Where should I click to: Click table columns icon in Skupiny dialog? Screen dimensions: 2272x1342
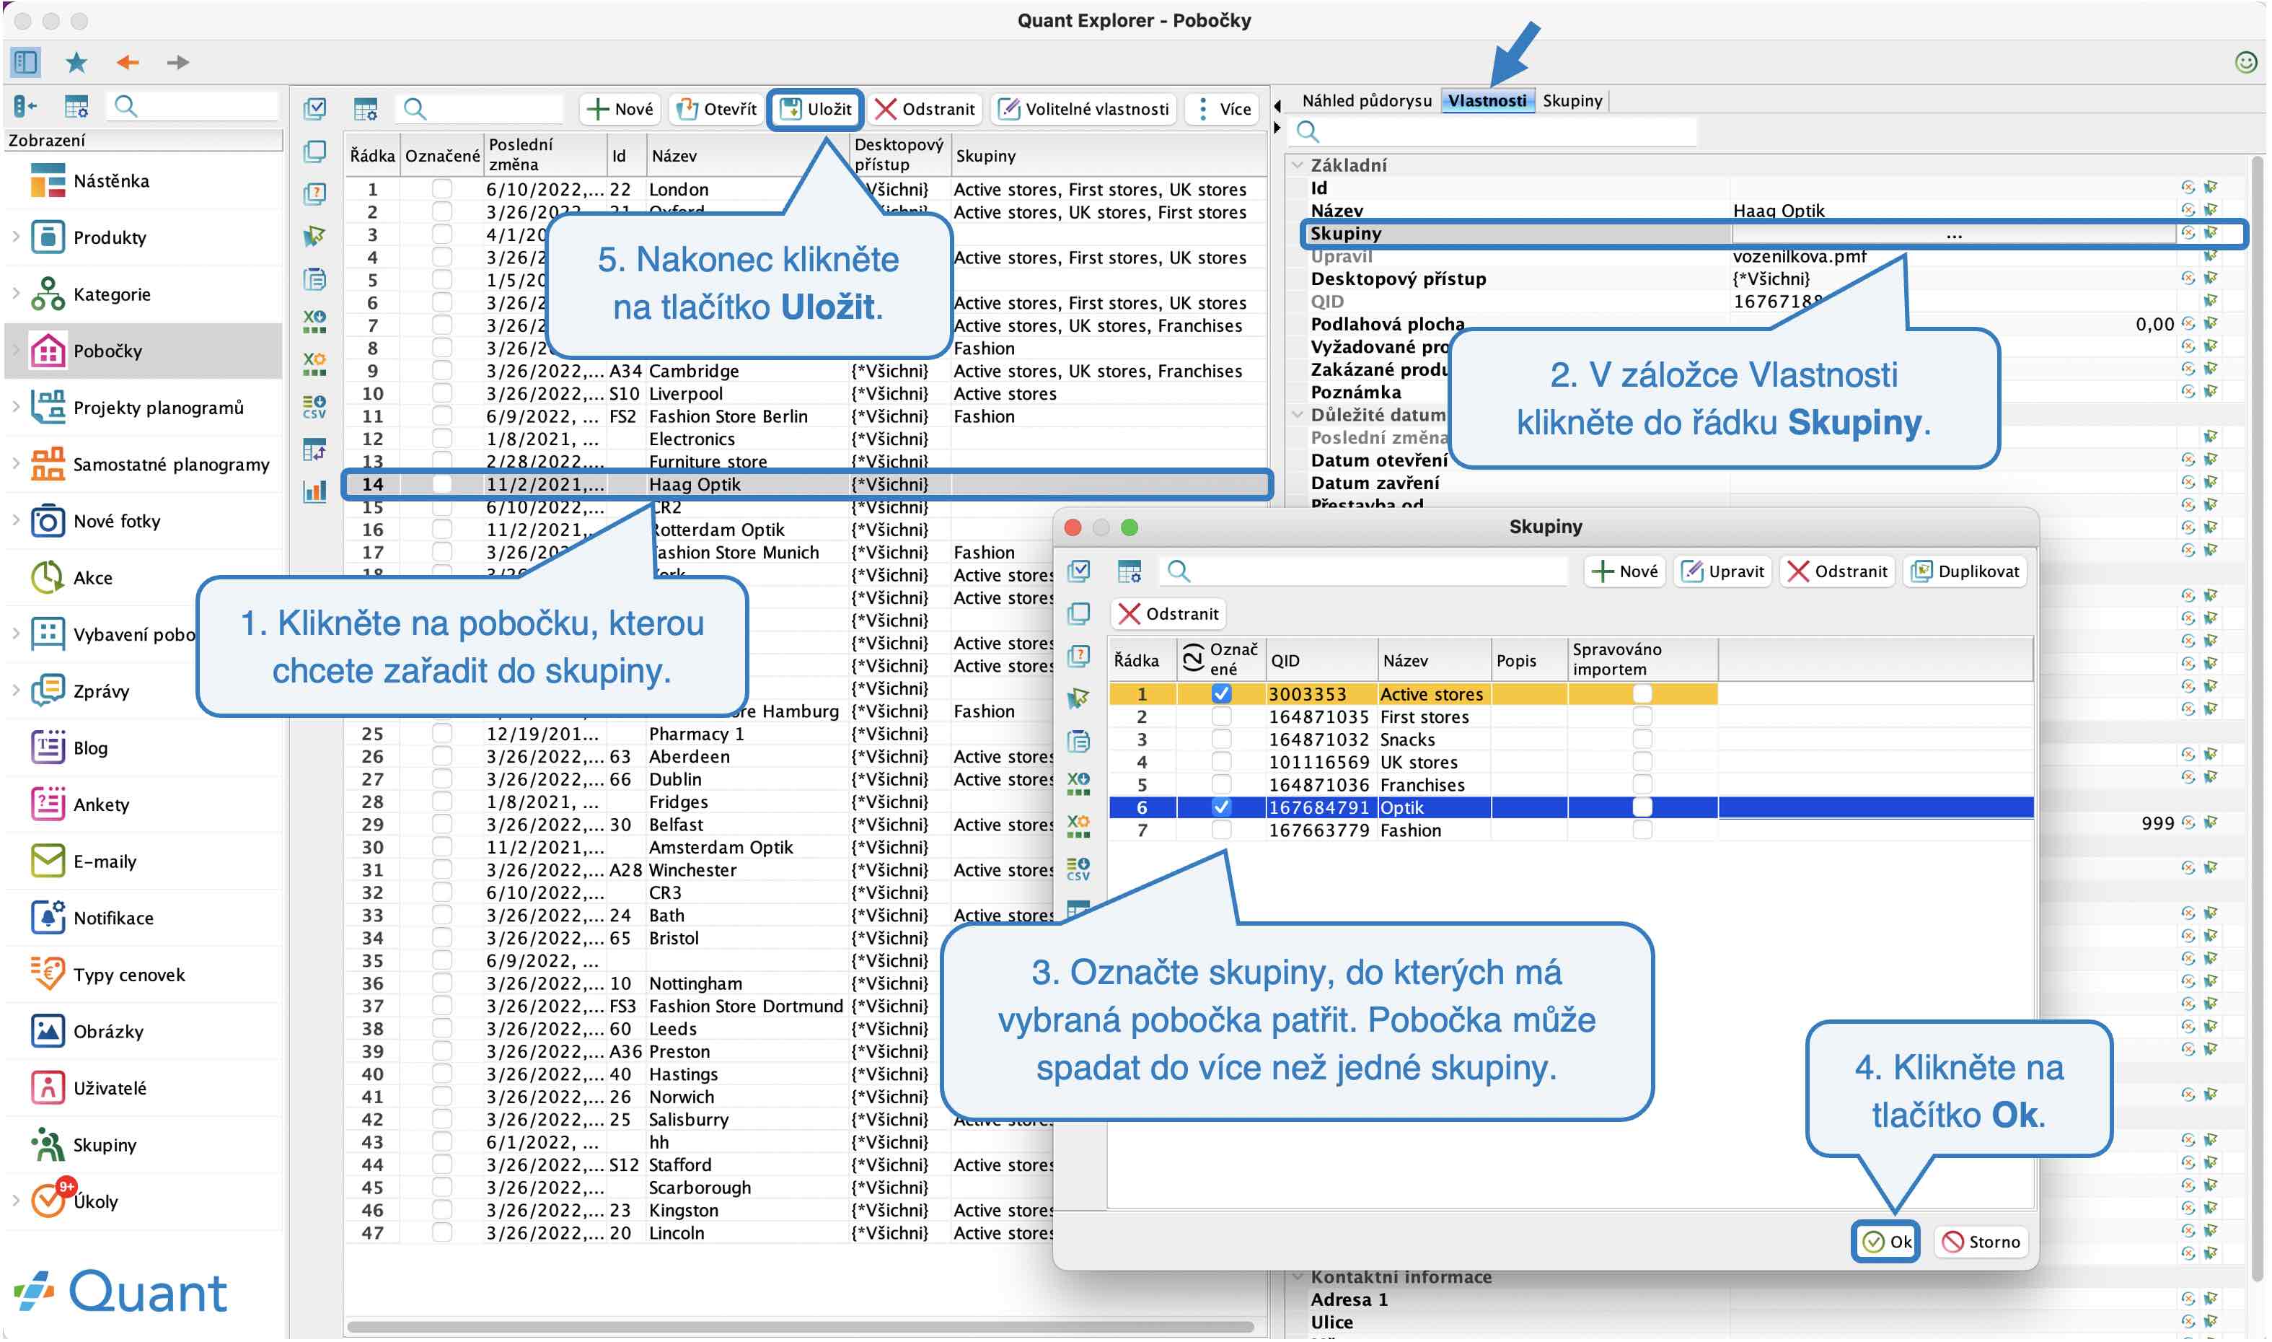coord(1130,572)
